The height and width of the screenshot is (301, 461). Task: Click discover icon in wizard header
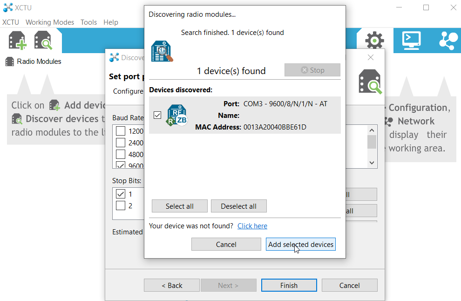coord(370,82)
